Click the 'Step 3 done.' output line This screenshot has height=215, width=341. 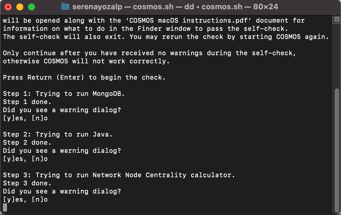point(27,183)
